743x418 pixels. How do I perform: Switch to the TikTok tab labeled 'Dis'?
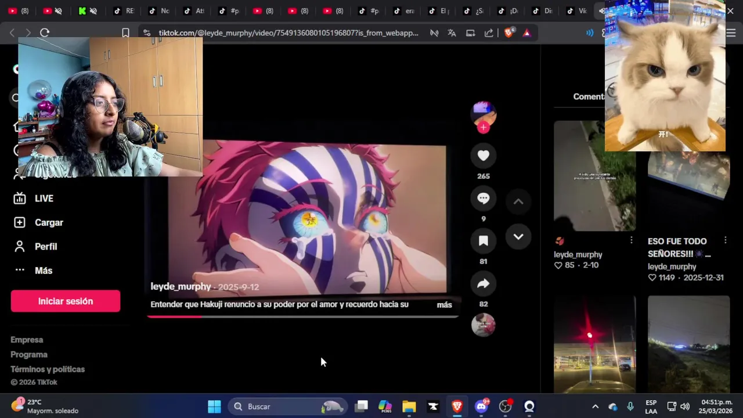click(x=542, y=10)
